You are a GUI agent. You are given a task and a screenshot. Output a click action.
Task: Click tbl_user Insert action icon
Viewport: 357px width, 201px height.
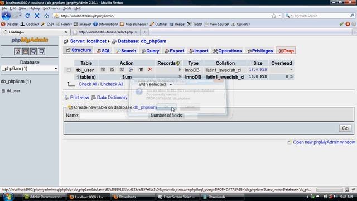[x=132, y=70]
